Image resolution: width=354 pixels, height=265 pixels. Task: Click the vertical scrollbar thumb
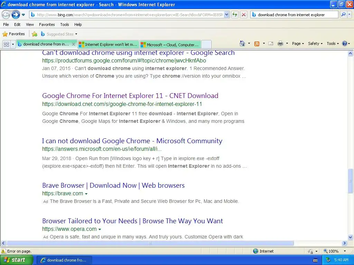(351, 181)
